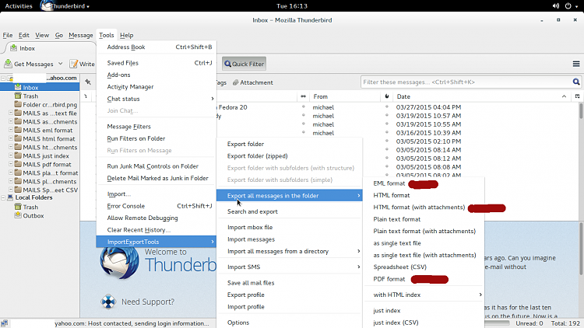
Task: Export as Spreadsheet (CSV)
Action: pyautogui.click(x=424, y=267)
